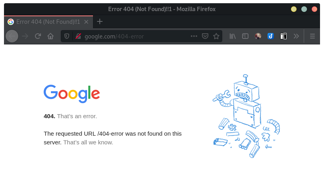Open the page actions three-dot menu
The image size is (324, 188).
point(194,36)
